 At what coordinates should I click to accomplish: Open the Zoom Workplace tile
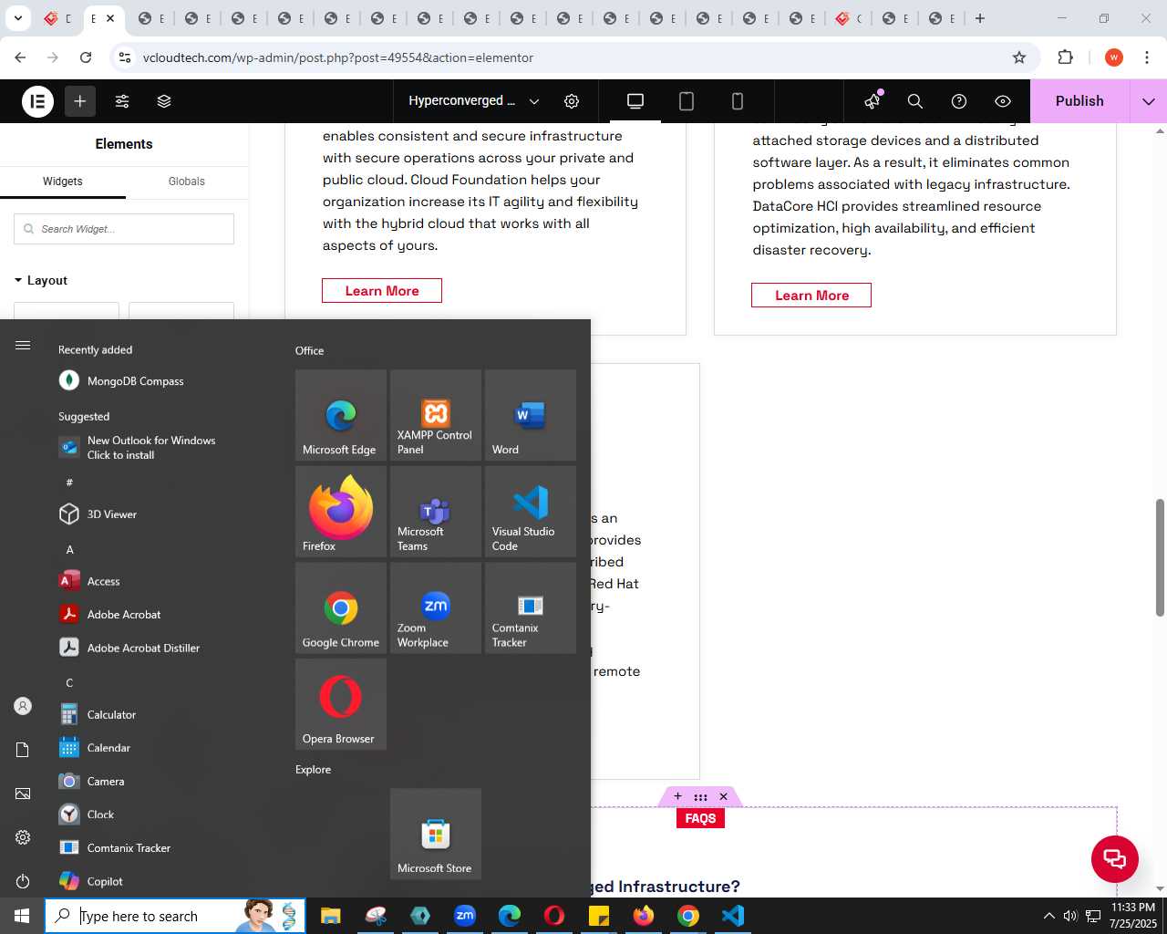coord(436,608)
